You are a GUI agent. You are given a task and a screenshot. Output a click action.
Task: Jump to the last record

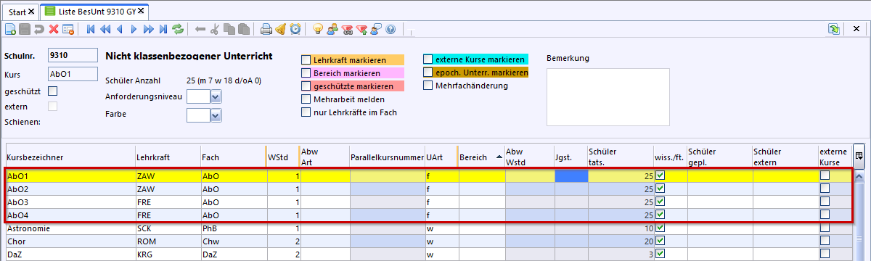click(x=163, y=30)
